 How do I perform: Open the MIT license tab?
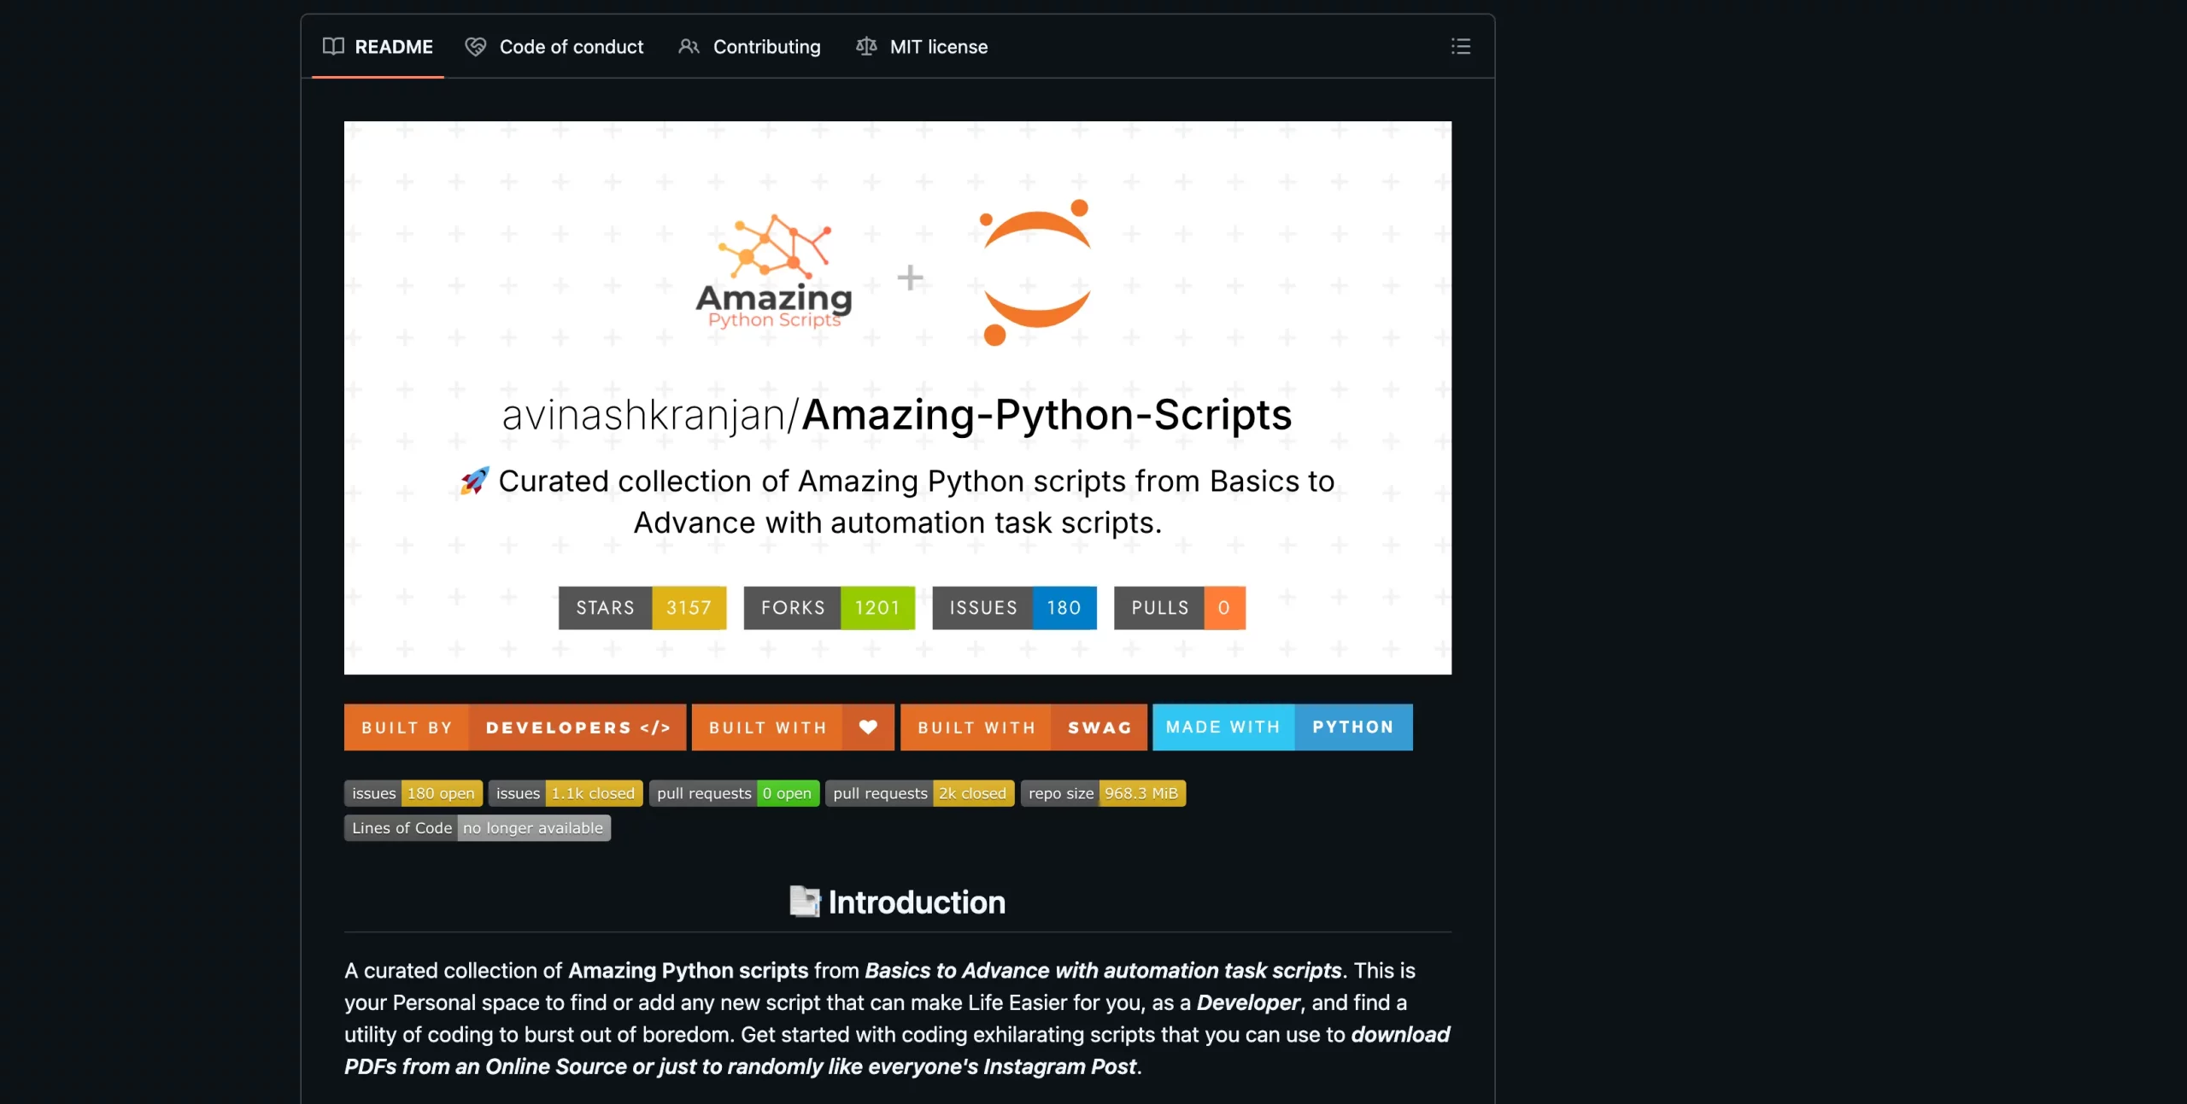coord(922,46)
